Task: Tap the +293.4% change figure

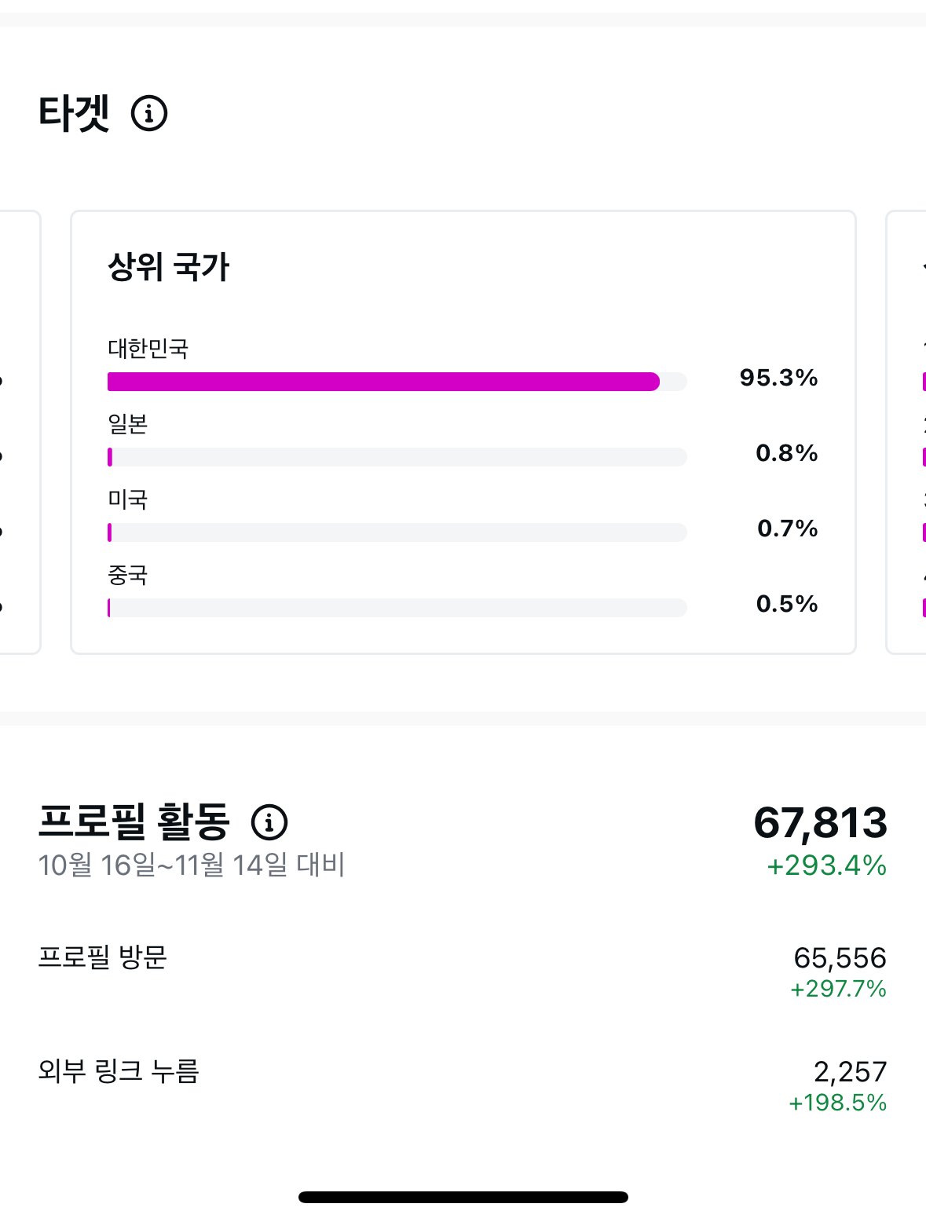Action: click(x=826, y=865)
